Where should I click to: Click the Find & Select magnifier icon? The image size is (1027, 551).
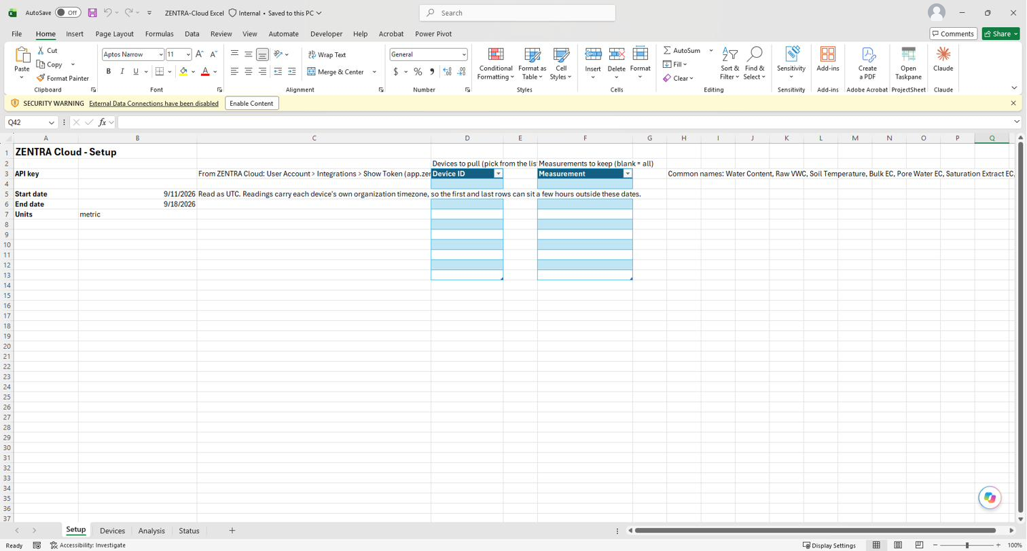pos(754,54)
